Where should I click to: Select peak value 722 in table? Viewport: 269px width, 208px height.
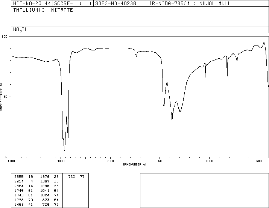click(x=72, y=177)
